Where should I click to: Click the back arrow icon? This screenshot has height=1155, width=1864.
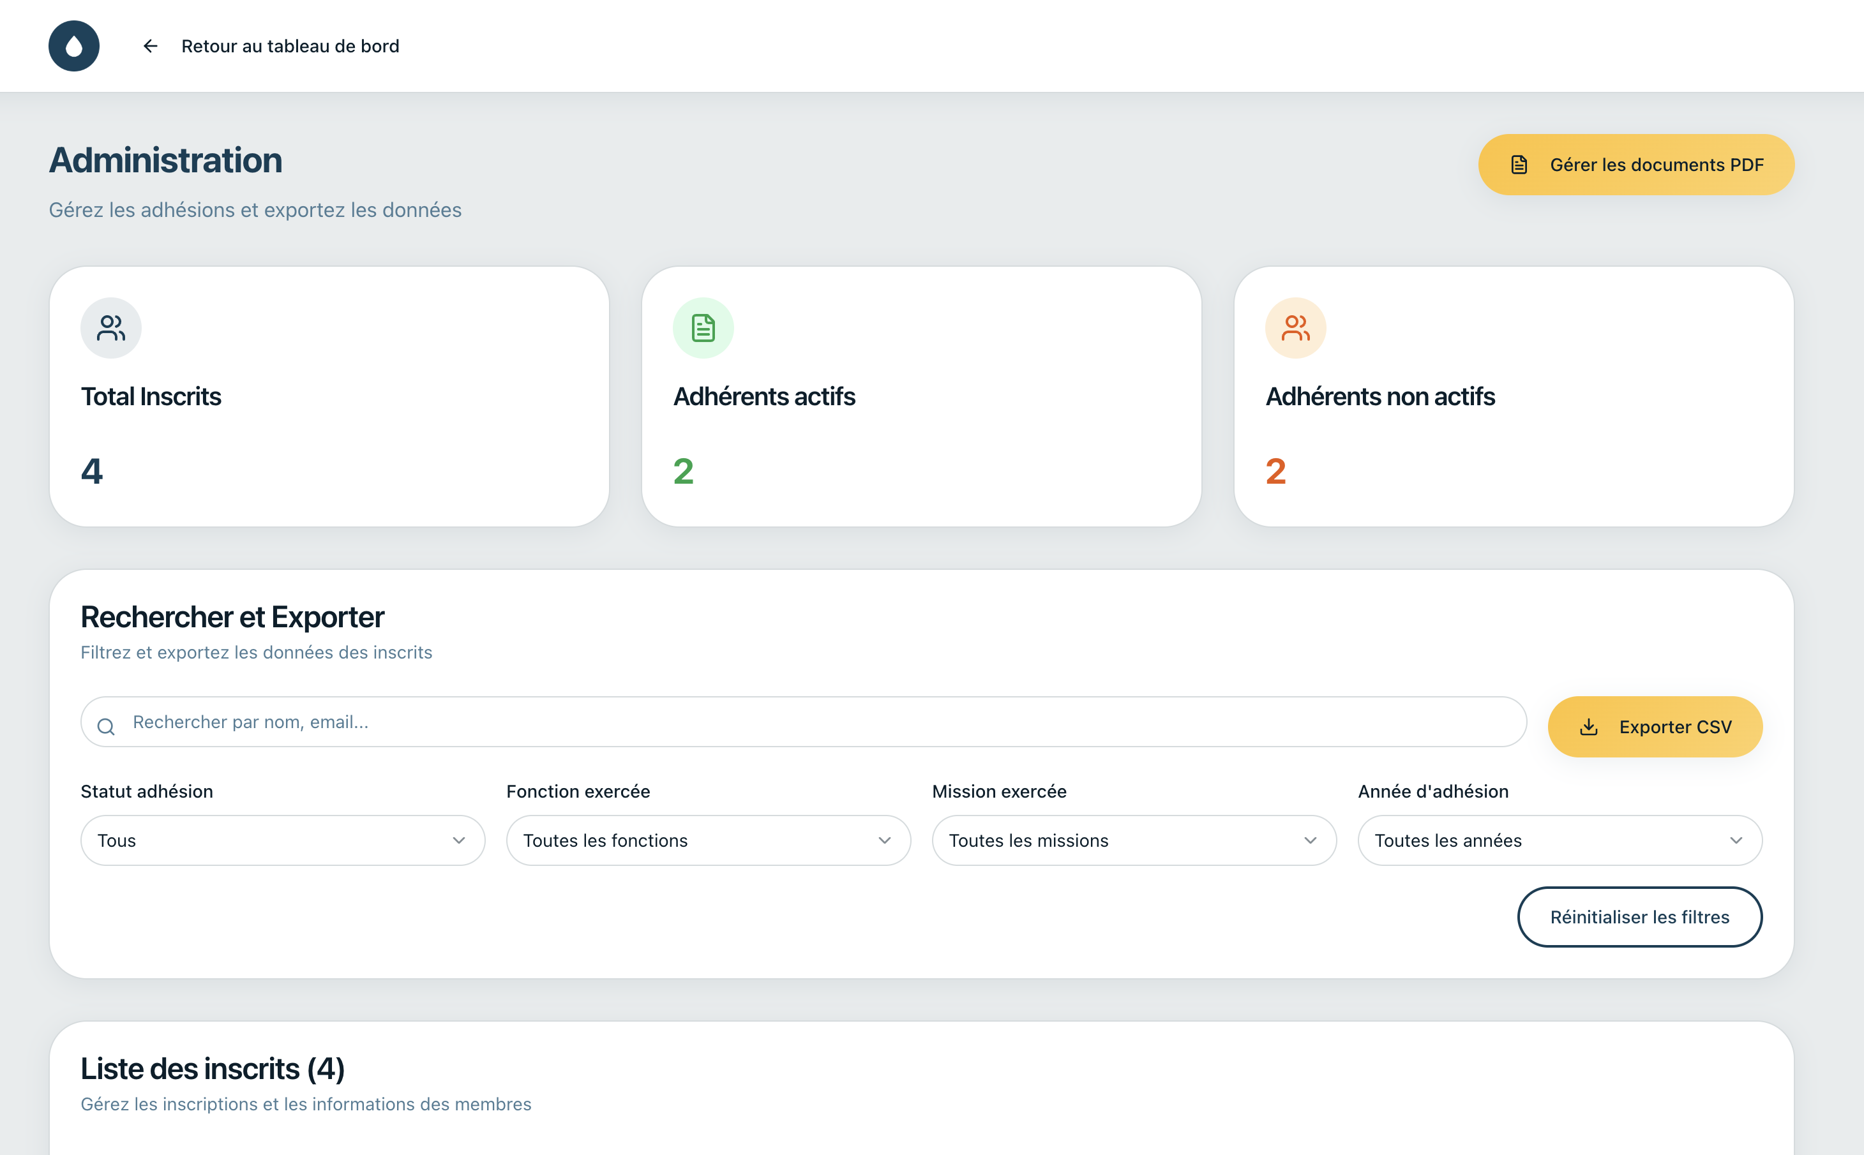(x=151, y=46)
